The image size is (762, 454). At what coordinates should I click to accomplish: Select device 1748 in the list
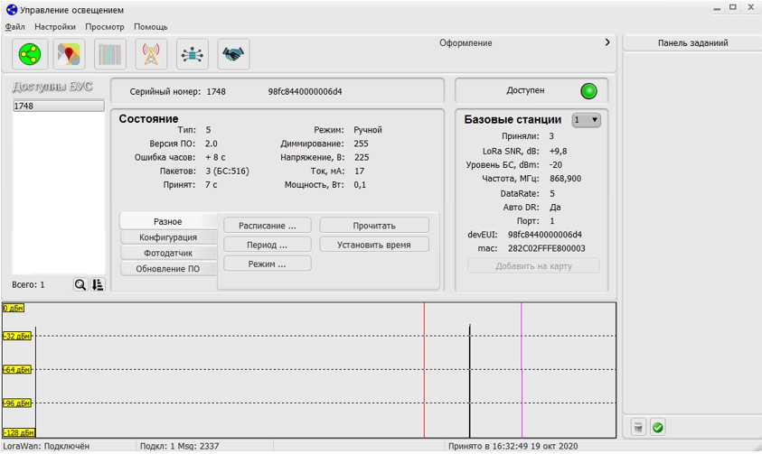[58, 107]
